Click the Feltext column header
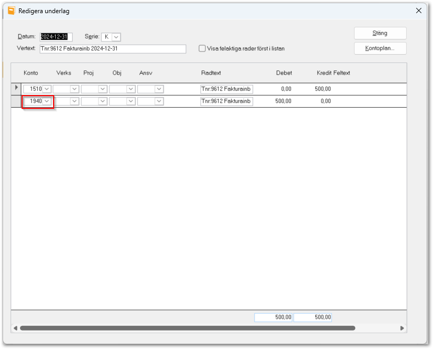 point(341,73)
